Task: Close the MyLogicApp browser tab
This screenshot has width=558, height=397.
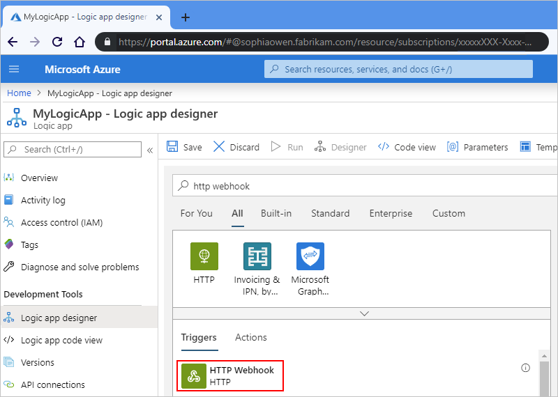Action: (159, 17)
